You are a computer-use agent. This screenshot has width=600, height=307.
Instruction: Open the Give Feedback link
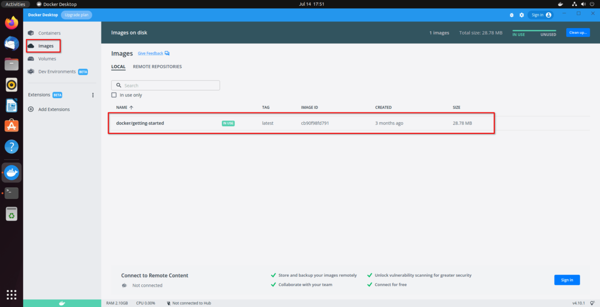point(150,53)
